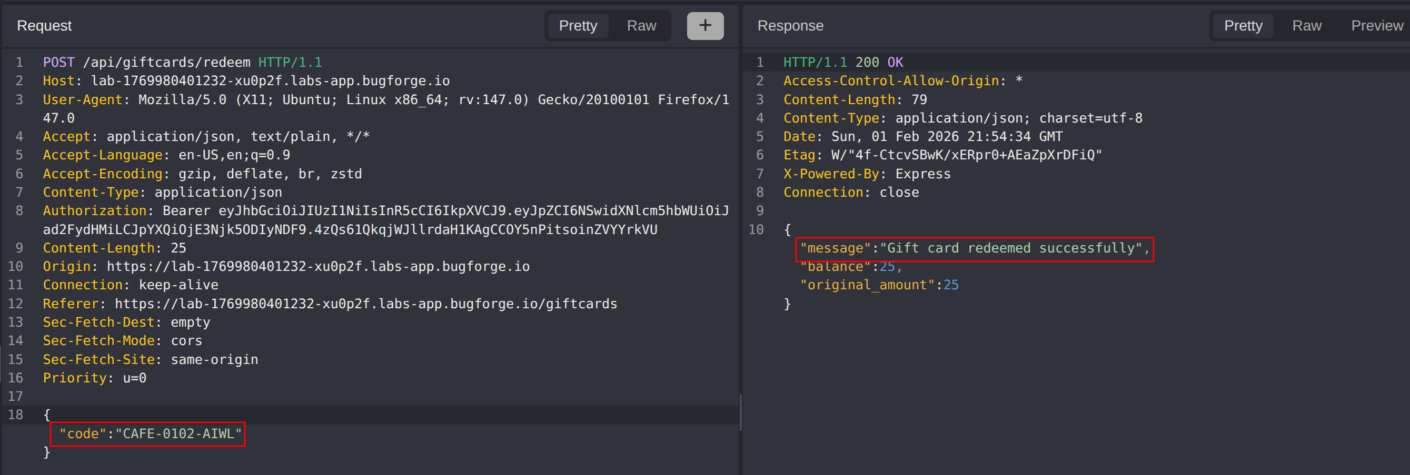Select the Pretty tab in Response panel

[x=1243, y=26]
